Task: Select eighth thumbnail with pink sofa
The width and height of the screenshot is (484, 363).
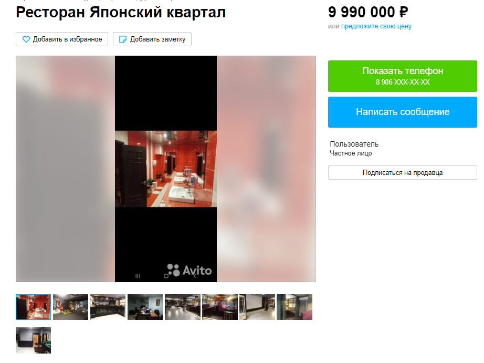Action: (x=294, y=307)
